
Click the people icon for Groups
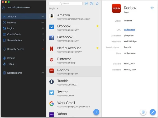(4, 58)
